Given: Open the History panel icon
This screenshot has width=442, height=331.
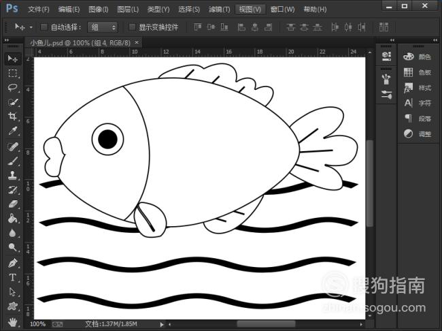Looking at the screenshot, I should click(386, 56).
